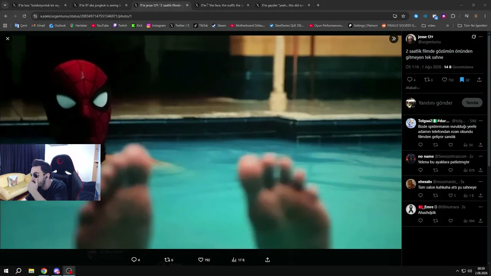The width and height of the screenshot is (491, 276).
Task: Click the address bar URL
Action: [86, 16]
